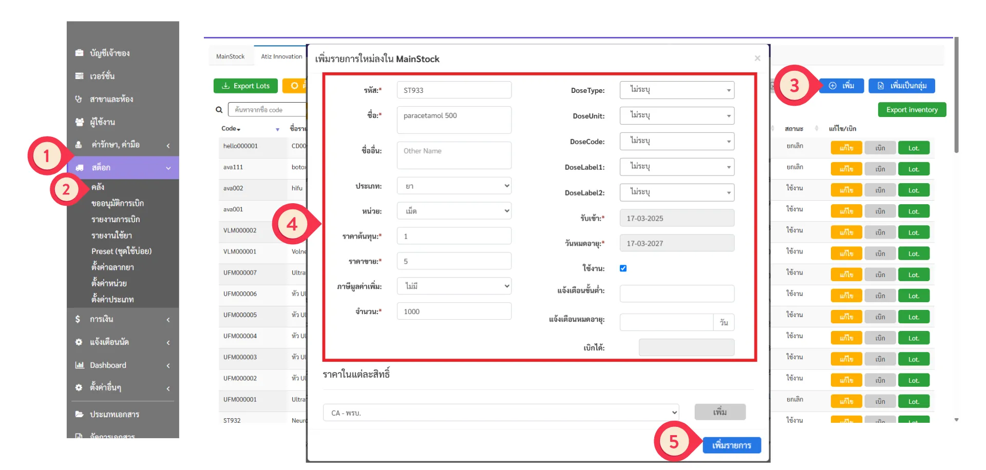Click the Dashboard bar chart icon
Viewport: 986px width, 470px height.
point(79,365)
